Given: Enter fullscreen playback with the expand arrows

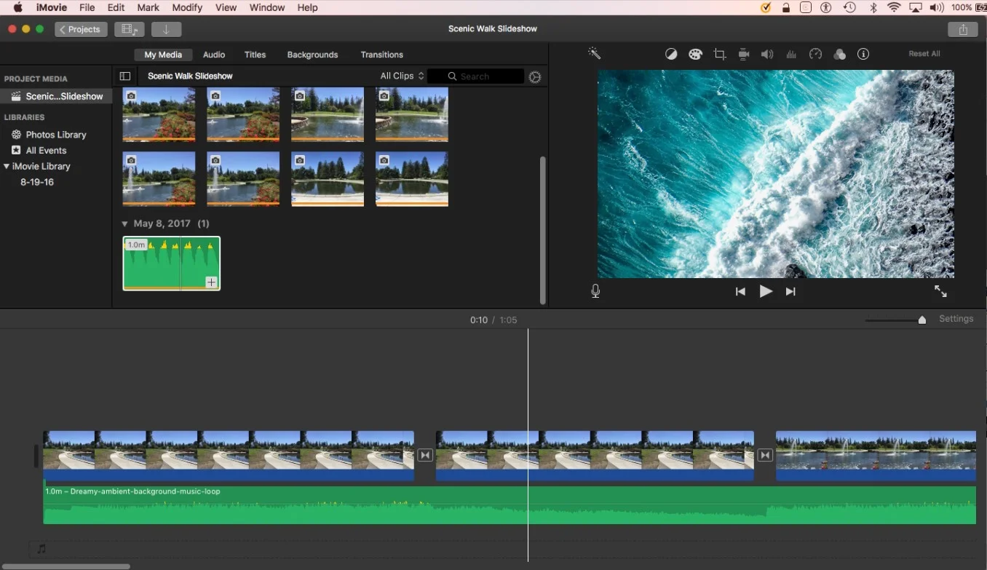Looking at the screenshot, I should (x=940, y=291).
